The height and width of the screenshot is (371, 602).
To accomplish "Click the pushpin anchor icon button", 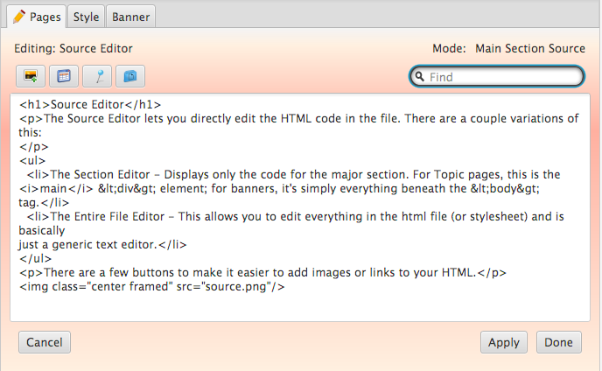I will tap(97, 76).
